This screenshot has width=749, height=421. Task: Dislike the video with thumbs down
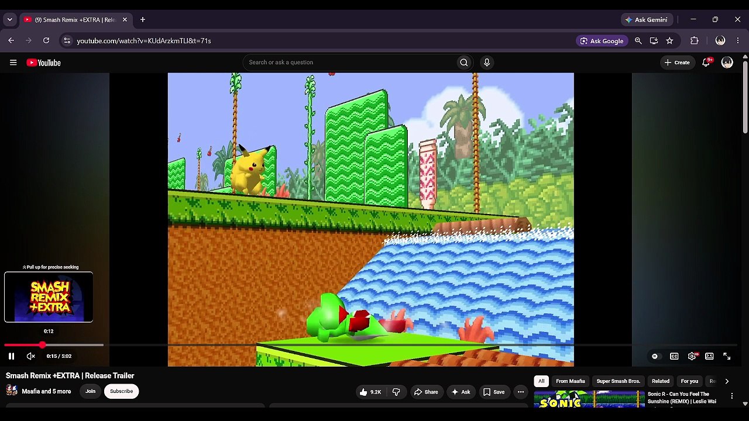click(x=396, y=392)
